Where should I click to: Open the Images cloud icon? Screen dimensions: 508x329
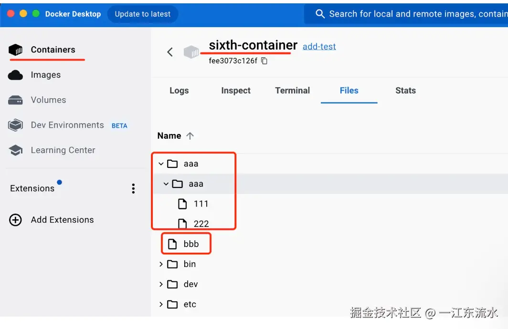point(16,75)
